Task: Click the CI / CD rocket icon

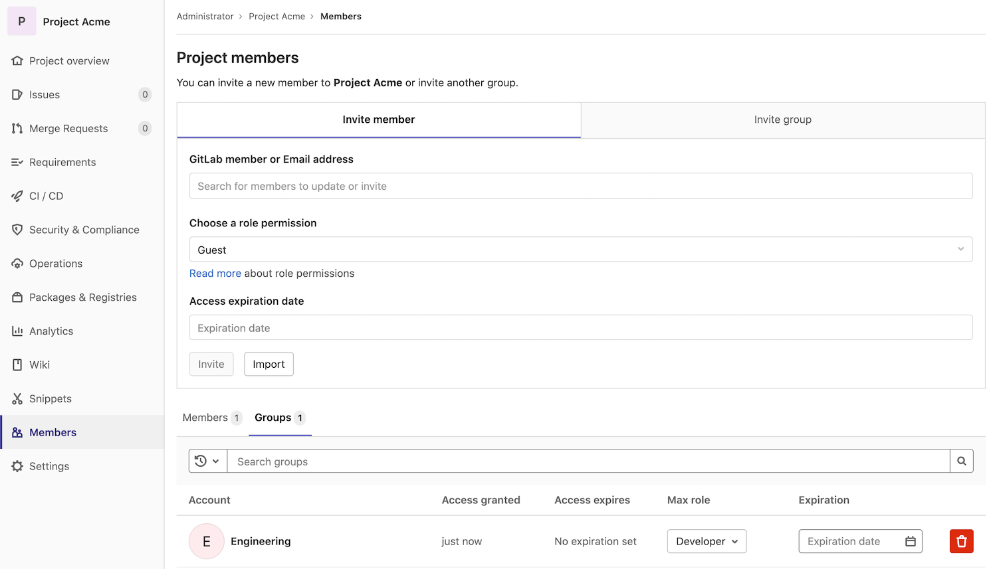Action: (x=17, y=197)
